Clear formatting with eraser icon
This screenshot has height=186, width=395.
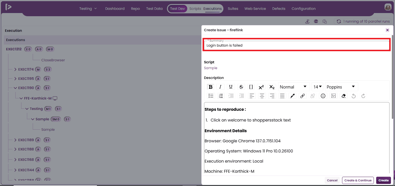point(343,96)
